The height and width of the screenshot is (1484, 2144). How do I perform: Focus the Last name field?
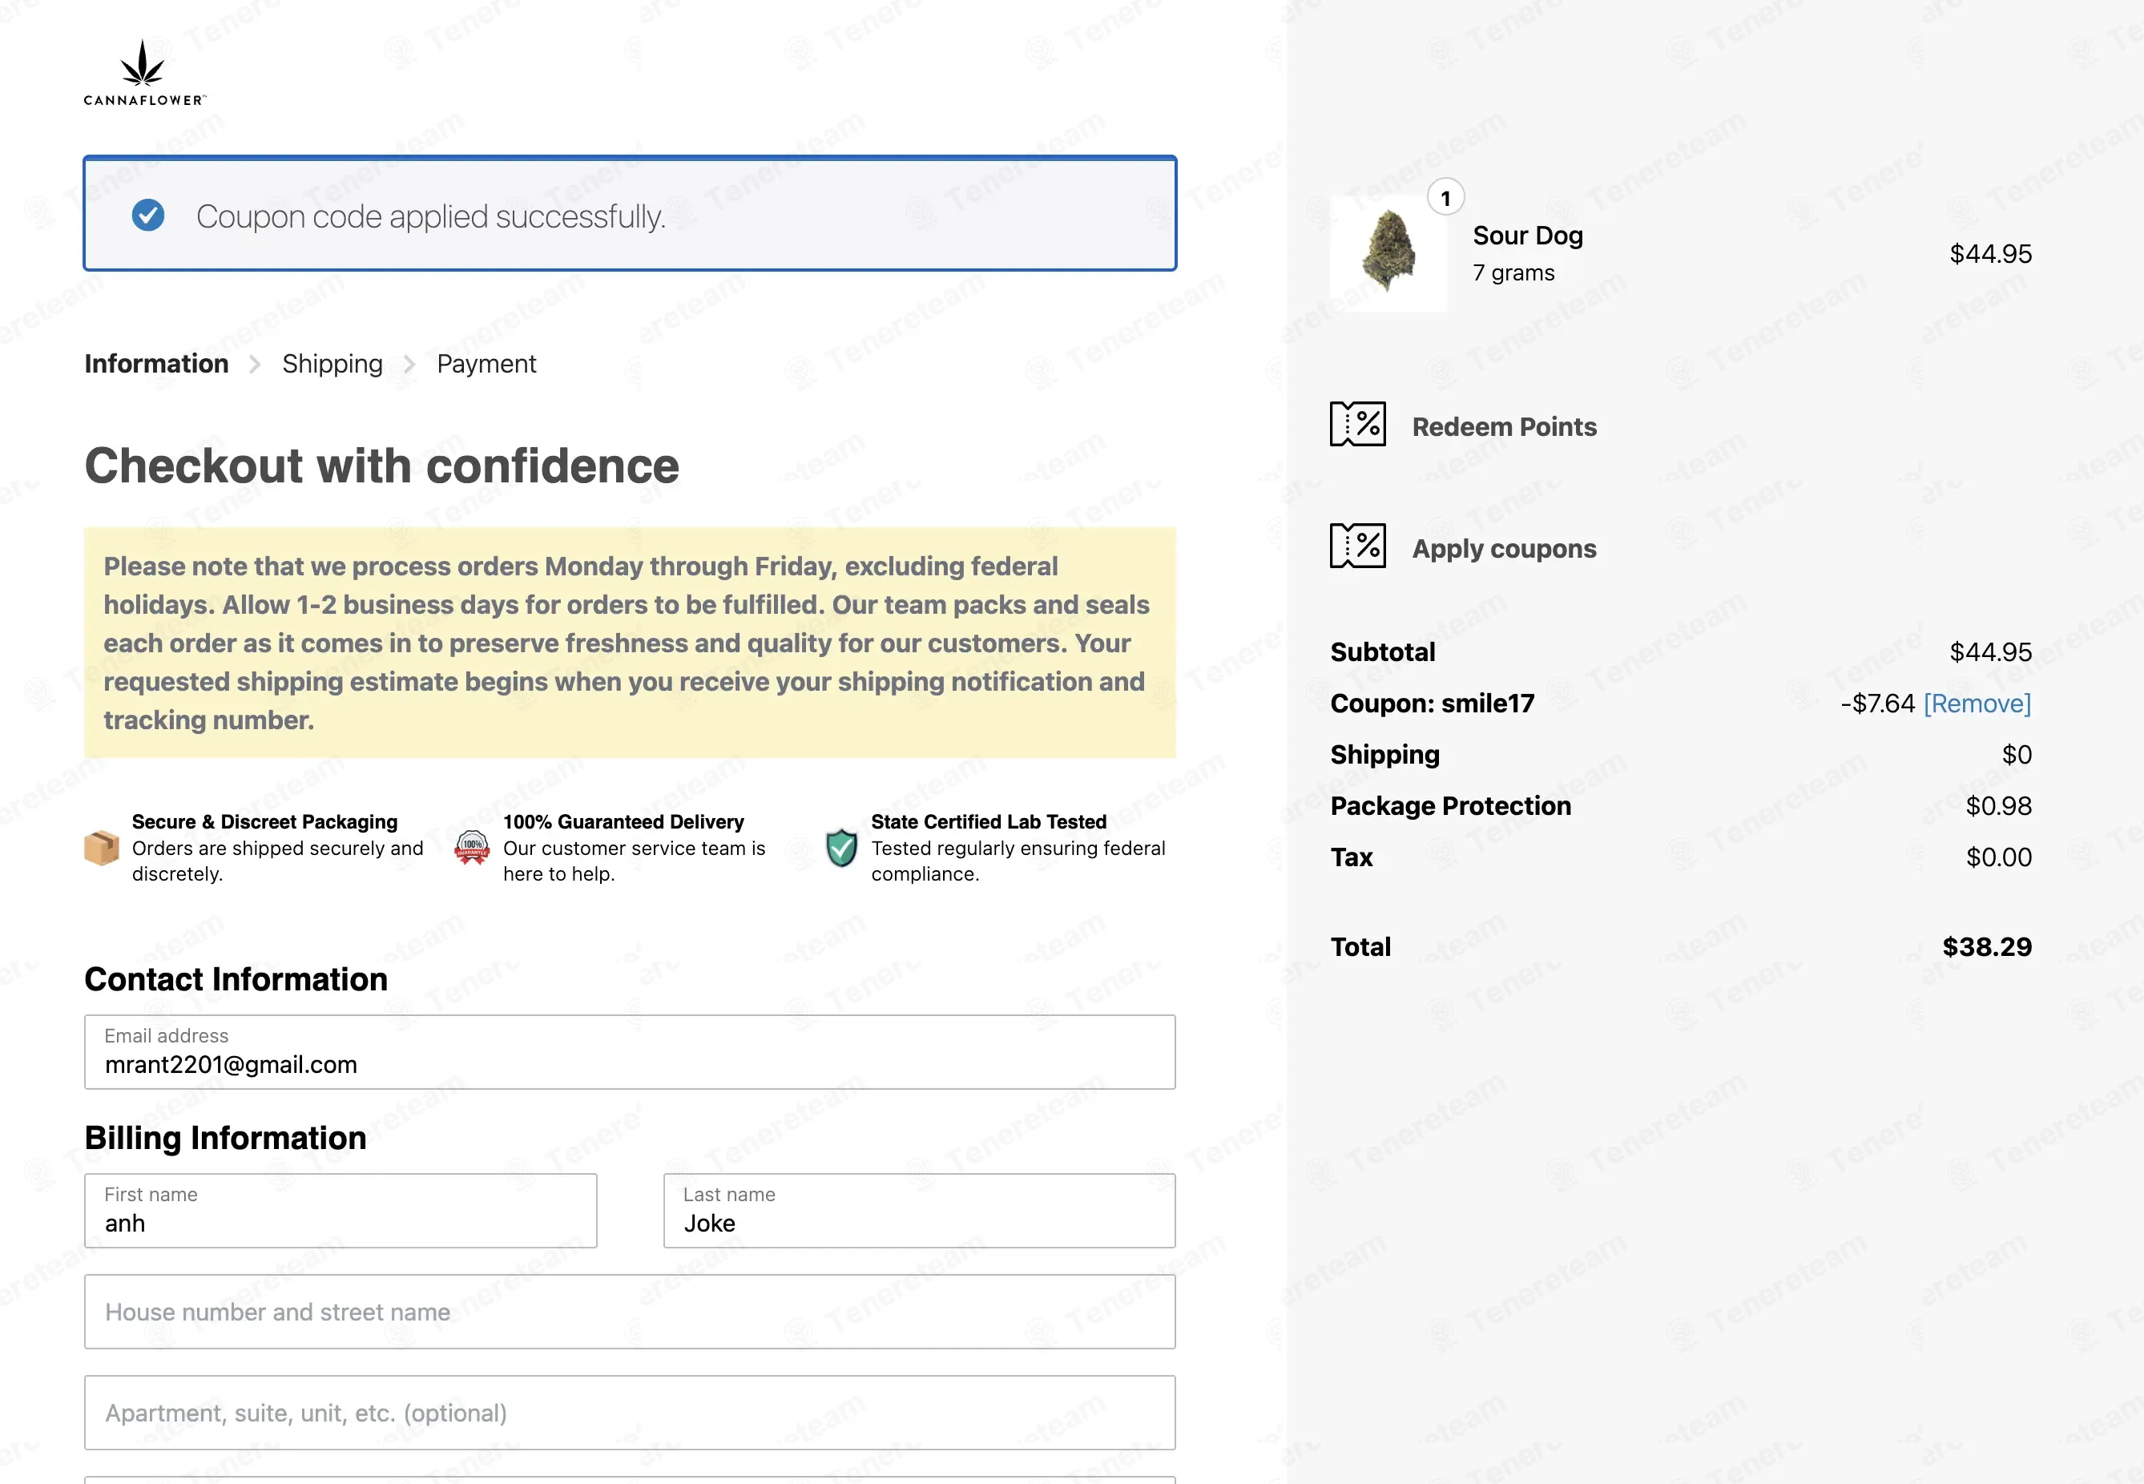[x=919, y=1211]
